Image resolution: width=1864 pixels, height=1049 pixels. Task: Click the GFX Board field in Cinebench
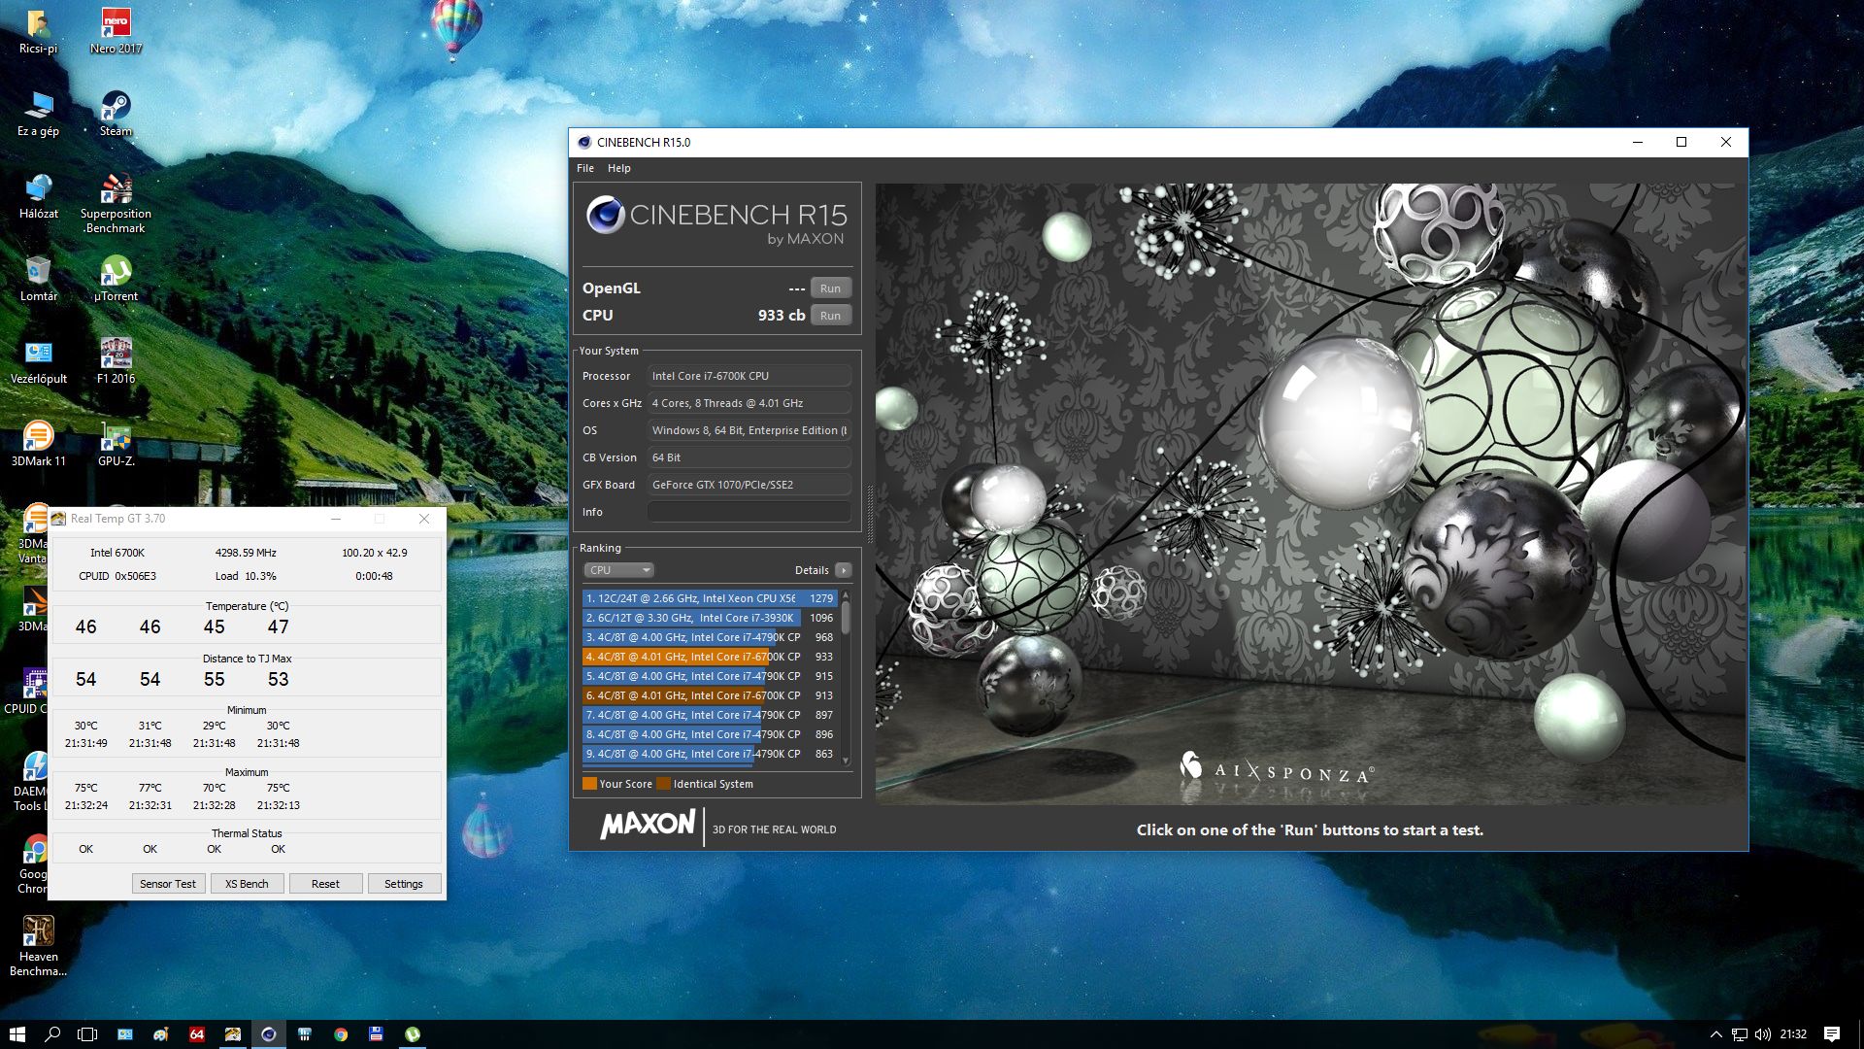click(x=749, y=485)
